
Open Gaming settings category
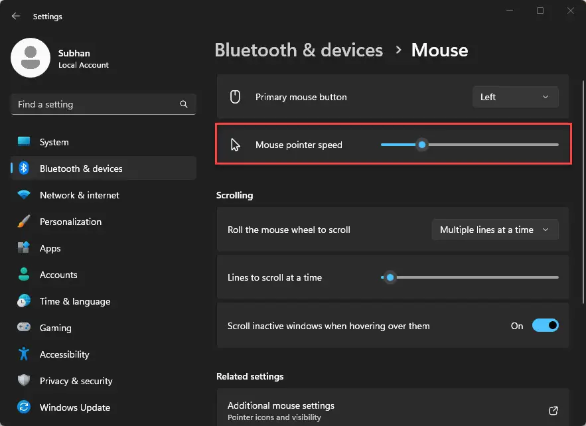104,328
